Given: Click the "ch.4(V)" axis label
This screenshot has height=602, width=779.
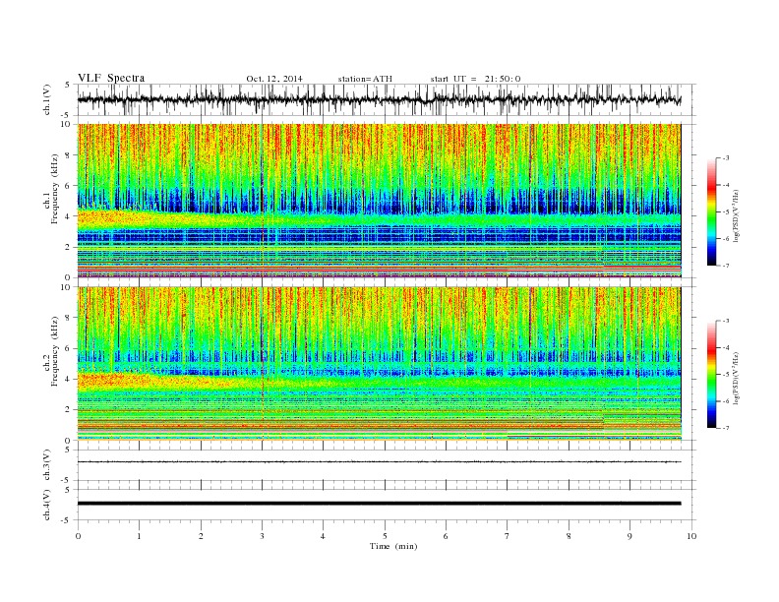Looking at the screenshot, I should (x=47, y=506).
